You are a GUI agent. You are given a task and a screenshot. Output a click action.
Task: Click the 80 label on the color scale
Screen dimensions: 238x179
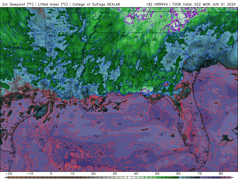click(x=221, y=174)
